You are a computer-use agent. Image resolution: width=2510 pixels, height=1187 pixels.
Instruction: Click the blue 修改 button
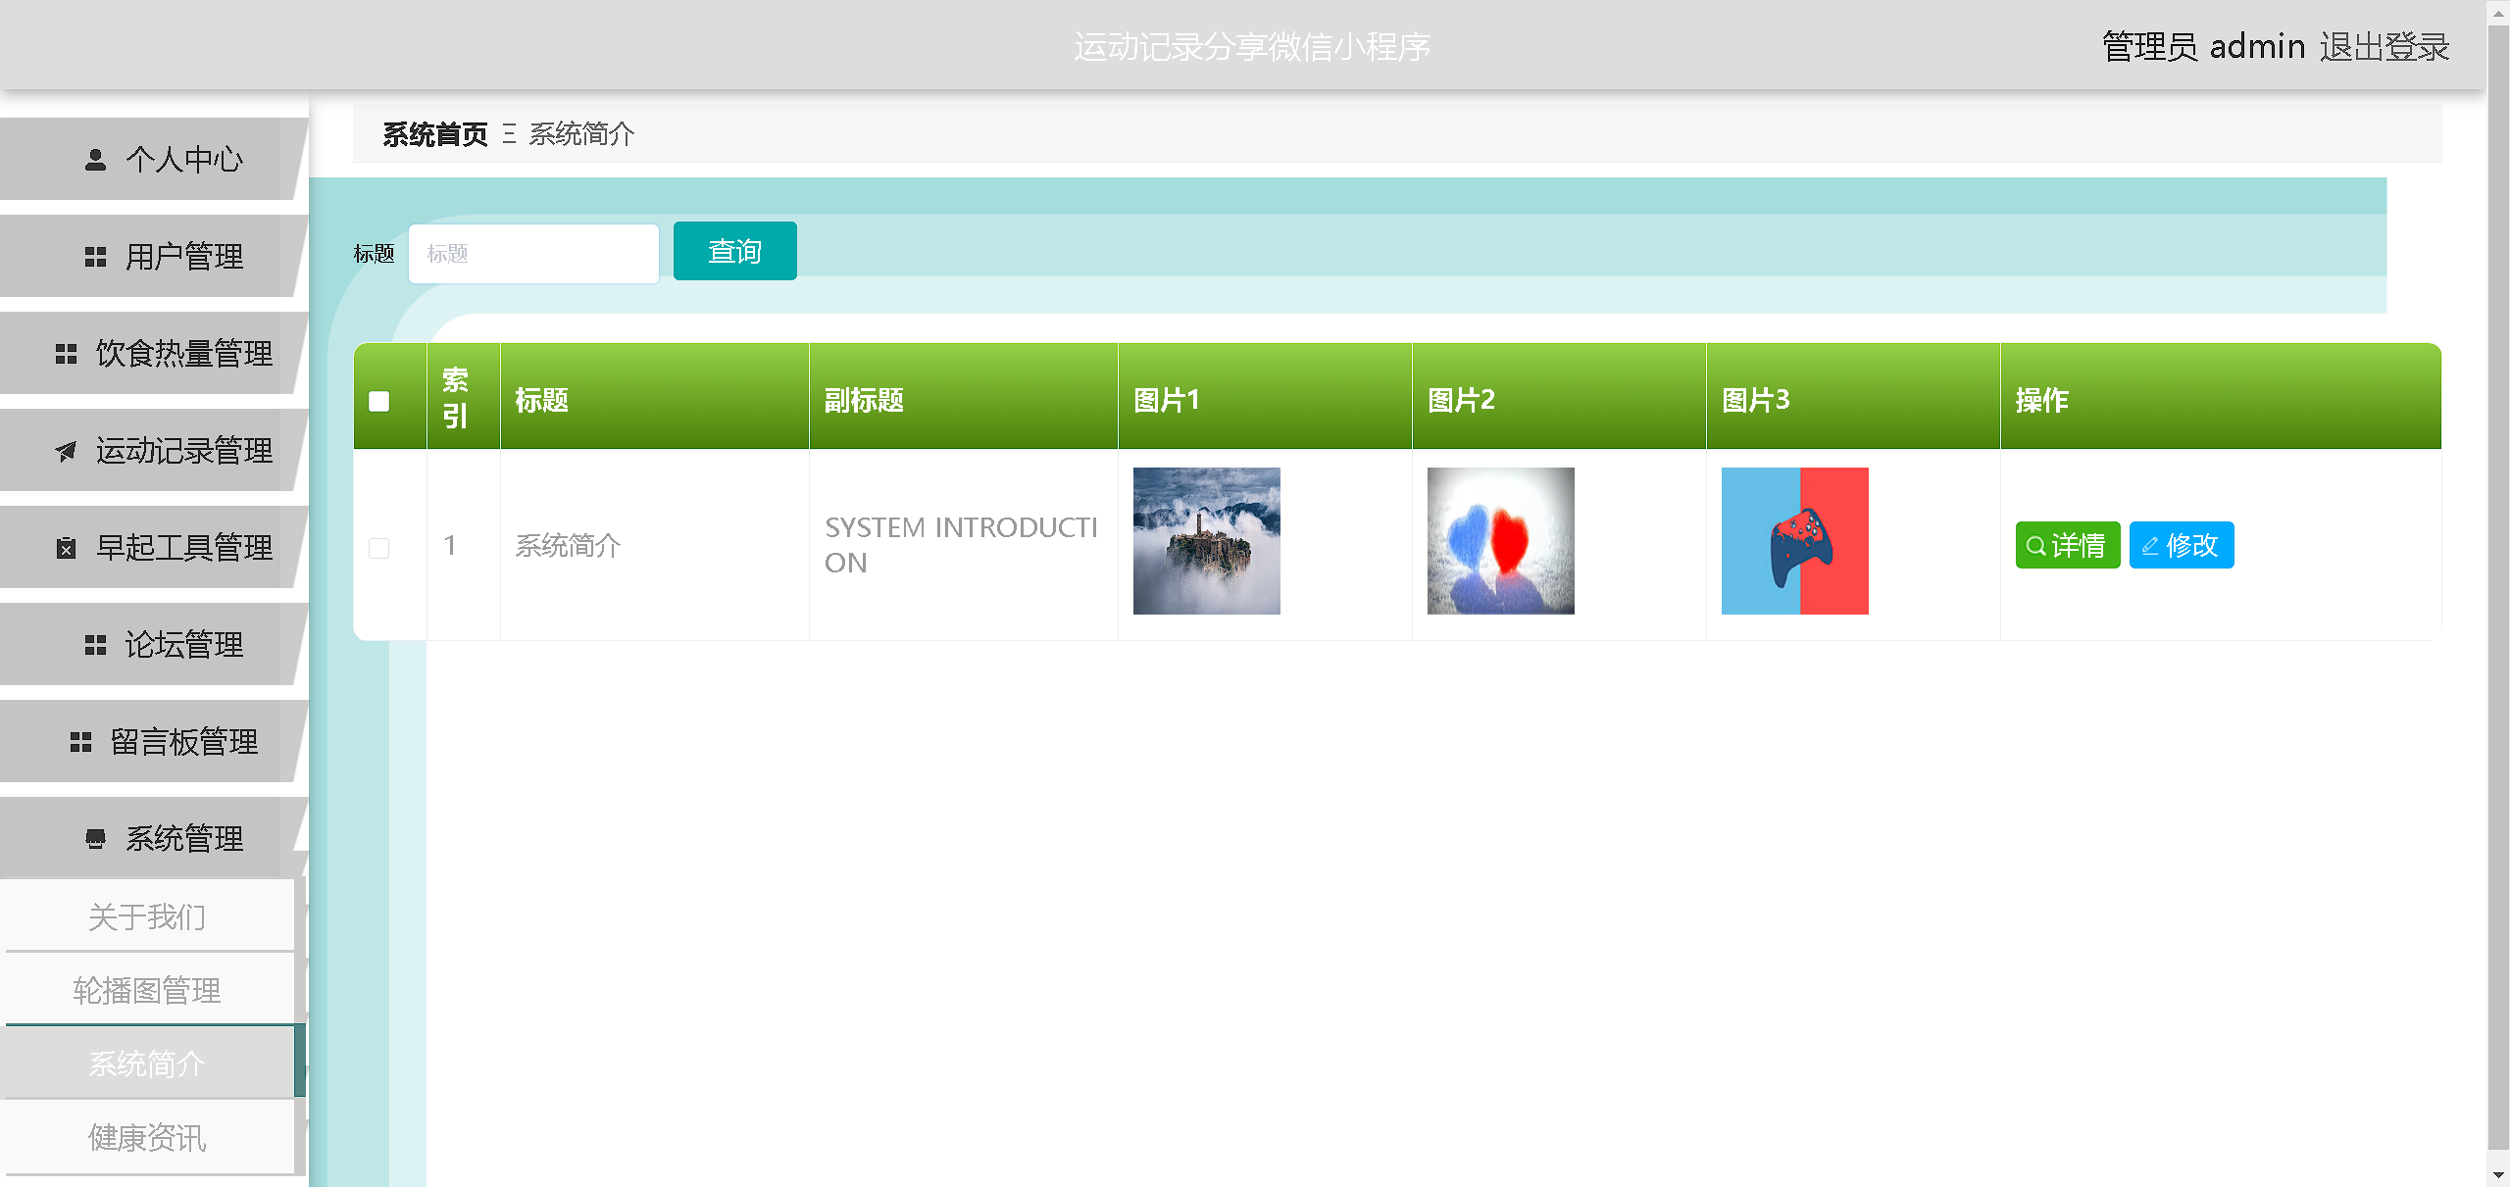pos(2181,545)
